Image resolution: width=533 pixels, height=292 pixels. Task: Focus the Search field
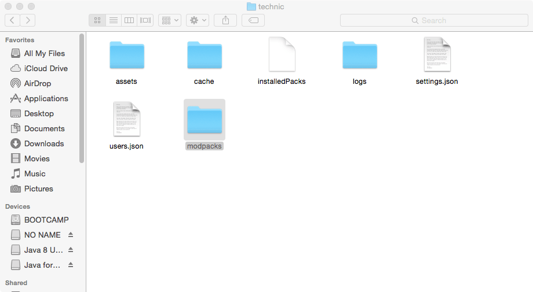(x=434, y=20)
